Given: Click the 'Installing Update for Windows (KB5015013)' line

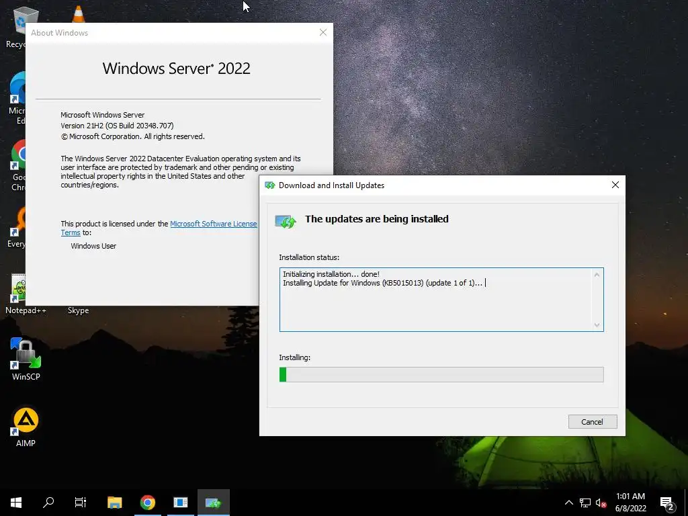Looking at the screenshot, I should tap(382, 283).
